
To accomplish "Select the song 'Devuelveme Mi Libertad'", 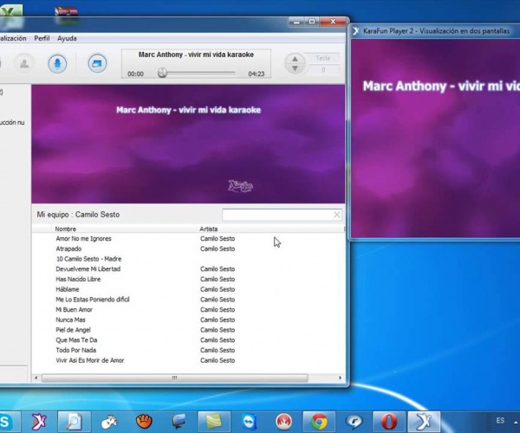I will tap(88, 269).
